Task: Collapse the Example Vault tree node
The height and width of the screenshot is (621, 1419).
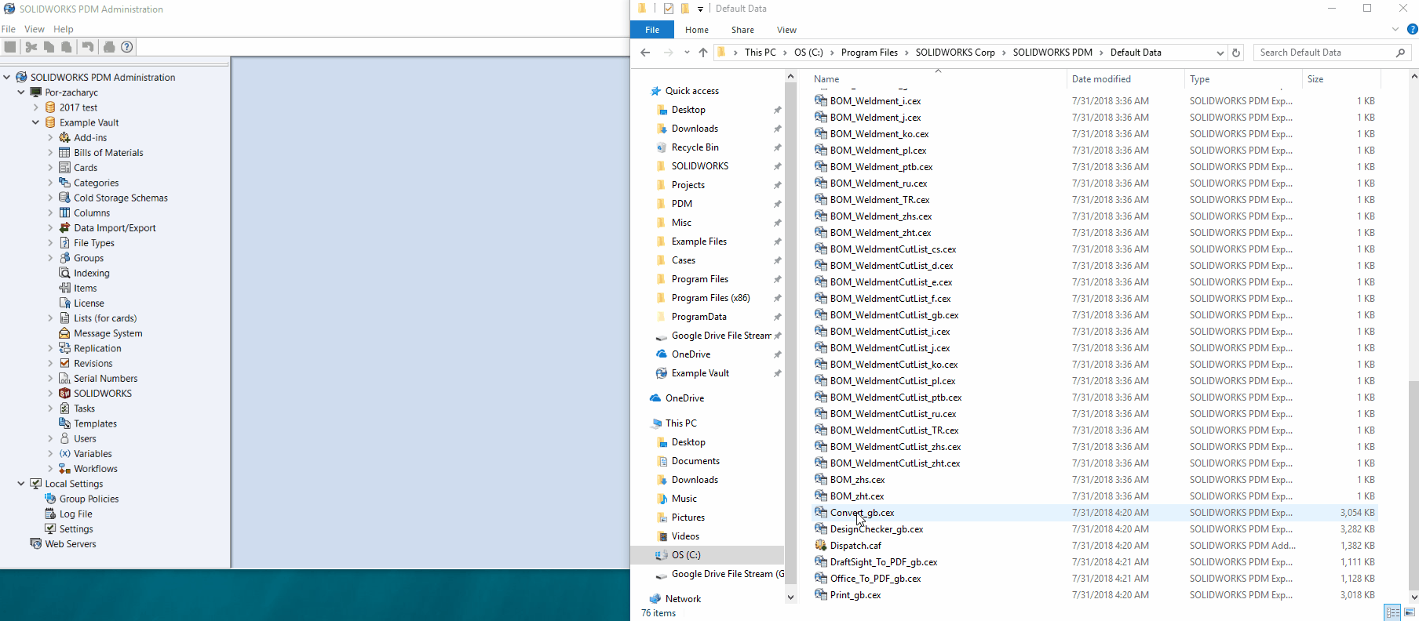Action: 35,122
